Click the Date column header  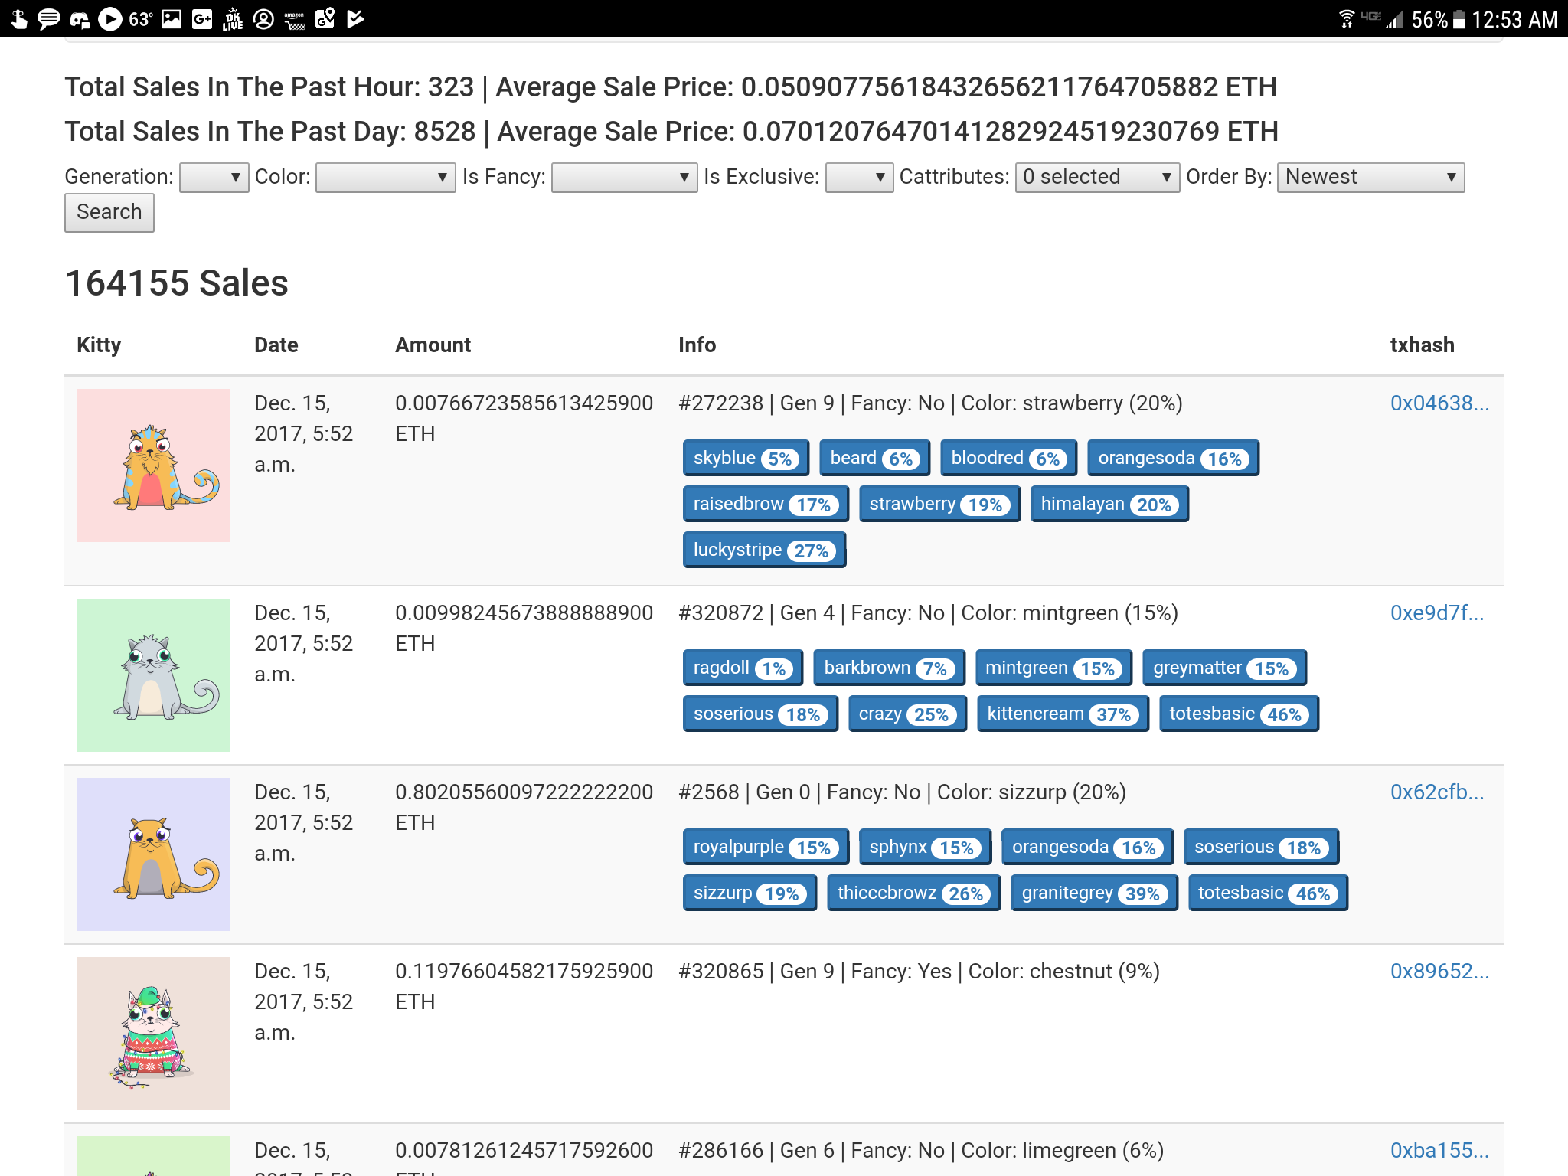pos(276,345)
